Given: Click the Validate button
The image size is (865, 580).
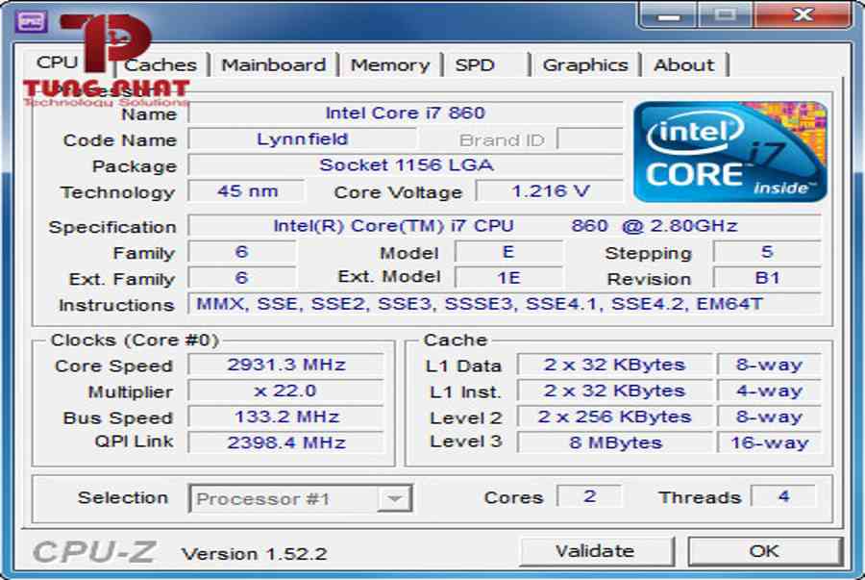Looking at the screenshot, I should tap(596, 551).
